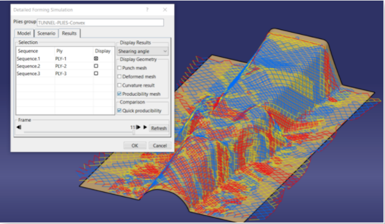Image resolution: width=385 pixels, height=224 pixels.
Task: Select Sequence.2 in the list
Action: [28, 66]
